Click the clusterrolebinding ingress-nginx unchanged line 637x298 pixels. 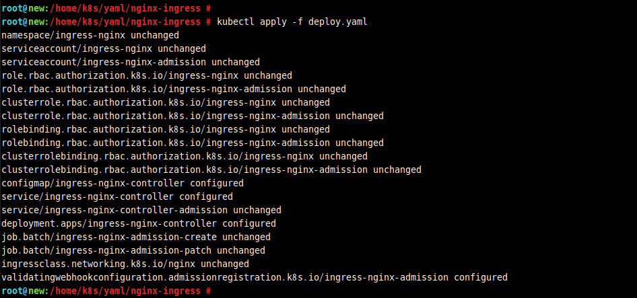[185, 156]
